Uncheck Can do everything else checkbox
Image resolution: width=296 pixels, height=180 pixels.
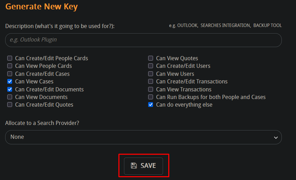151,105
